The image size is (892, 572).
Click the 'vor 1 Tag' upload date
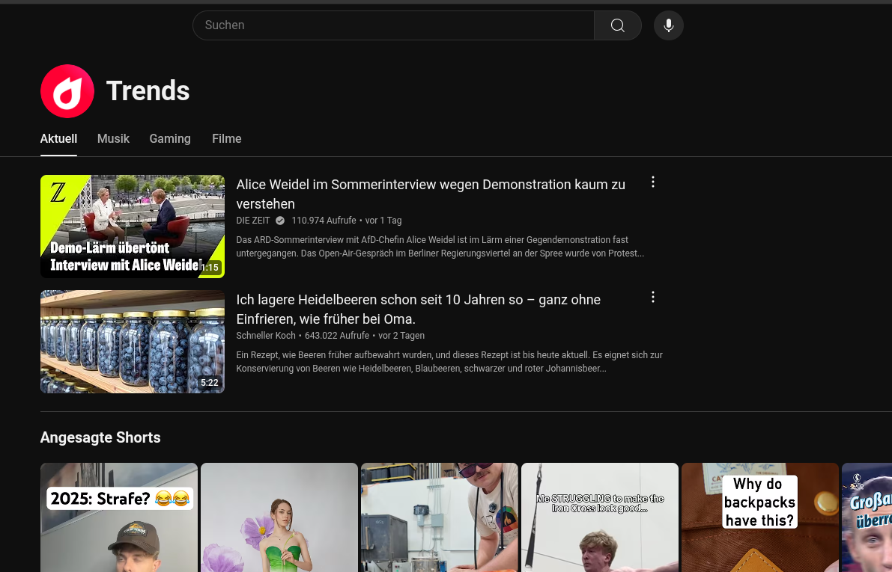coord(383,221)
